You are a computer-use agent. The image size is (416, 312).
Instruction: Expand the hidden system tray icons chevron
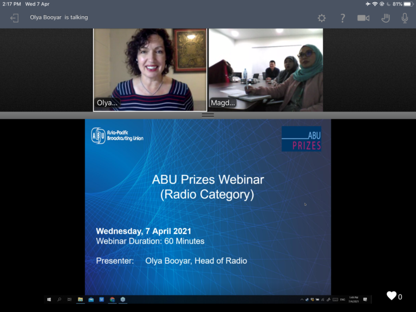302,300
